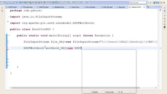Click the New Java Class icon
The height and width of the screenshot is (94, 167).
coord(39,3)
